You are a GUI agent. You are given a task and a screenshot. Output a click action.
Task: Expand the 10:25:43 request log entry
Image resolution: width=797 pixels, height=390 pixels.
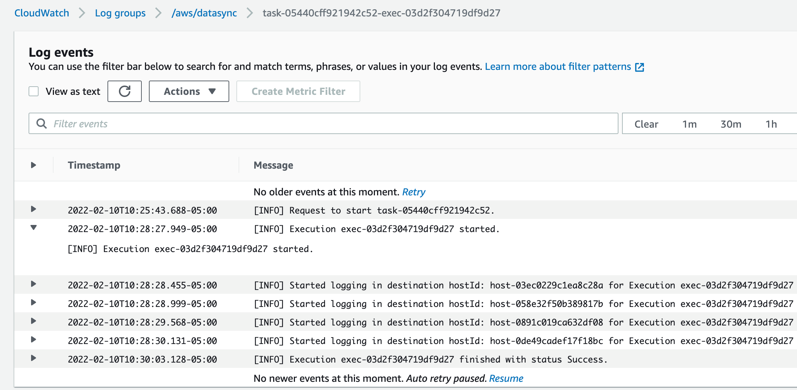34,210
